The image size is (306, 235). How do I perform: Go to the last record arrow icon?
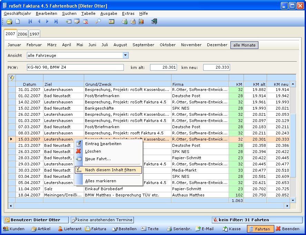(56, 21)
